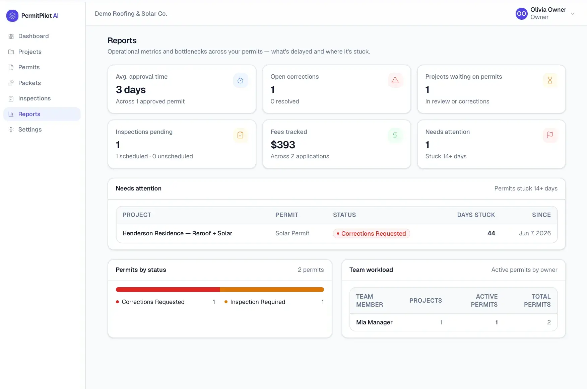Click the orange dot beside Inspection Required
This screenshot has width=587, height=389.
coord(226,302)
